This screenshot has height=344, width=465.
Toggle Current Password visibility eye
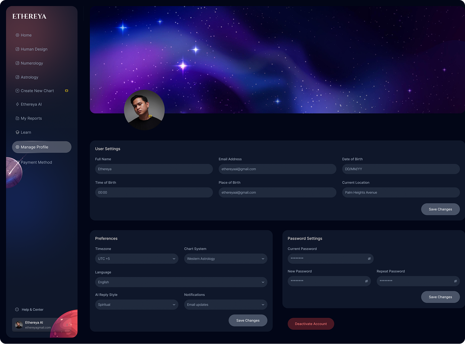click(369, 259)
